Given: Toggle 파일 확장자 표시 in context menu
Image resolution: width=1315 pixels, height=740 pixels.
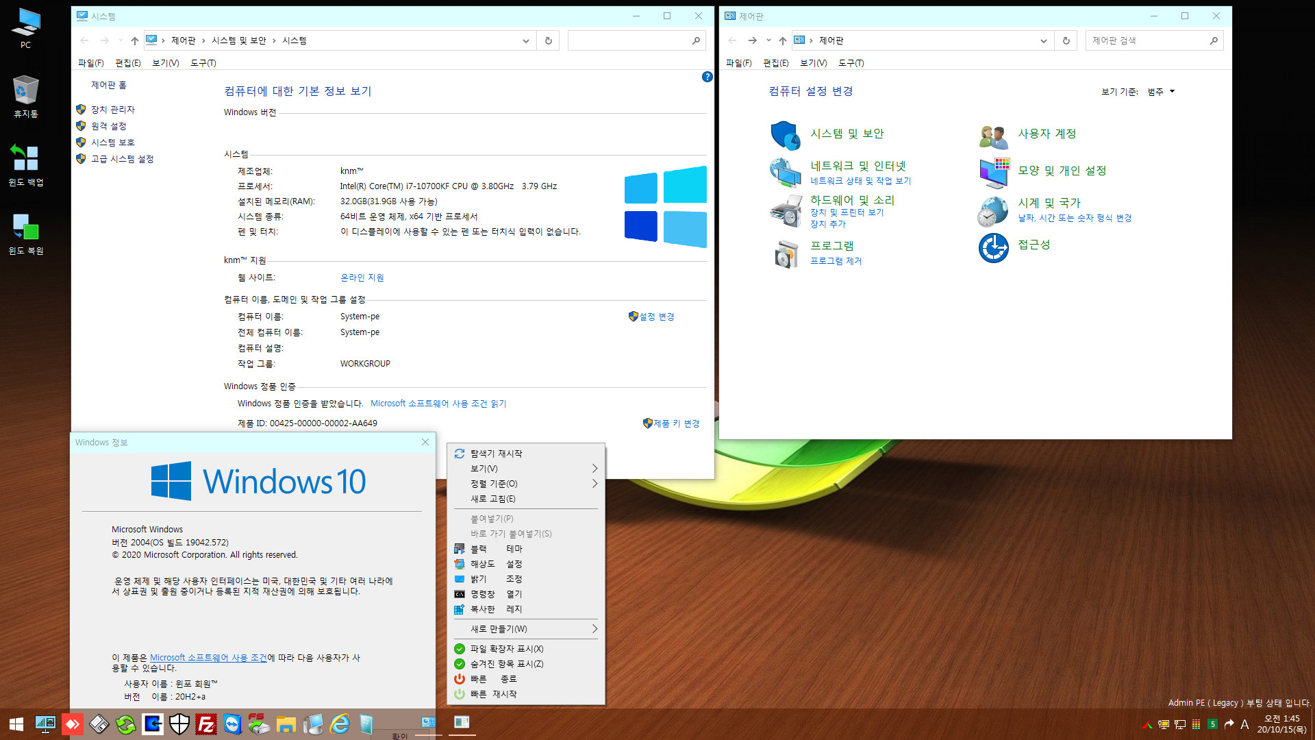Looking at the screenshot, I should pos(526,649).
